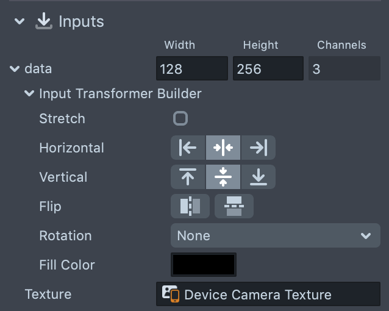Collapse the data input entry

click(x=15, y=69)
